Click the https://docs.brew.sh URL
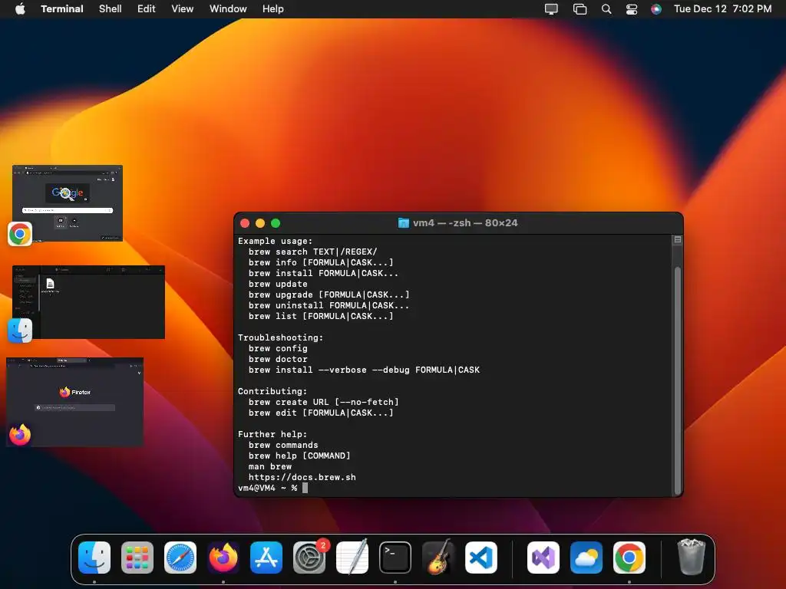 [x=302, y=477]
